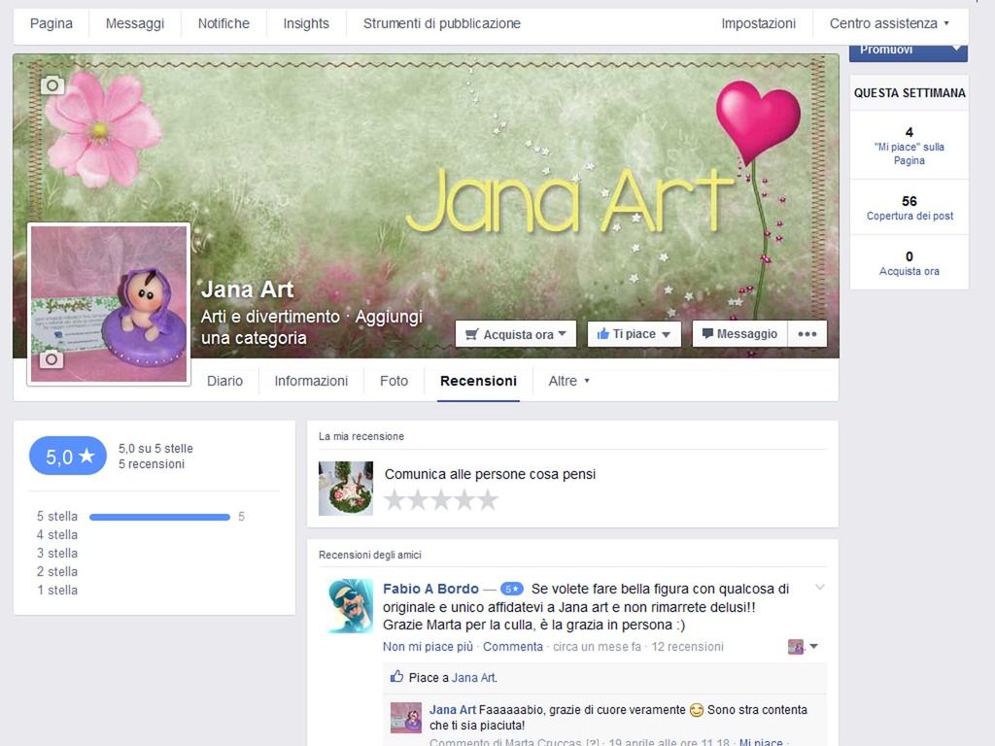Click the reviewer thumbnail in La mia recensione

click(x=346, y=489)
